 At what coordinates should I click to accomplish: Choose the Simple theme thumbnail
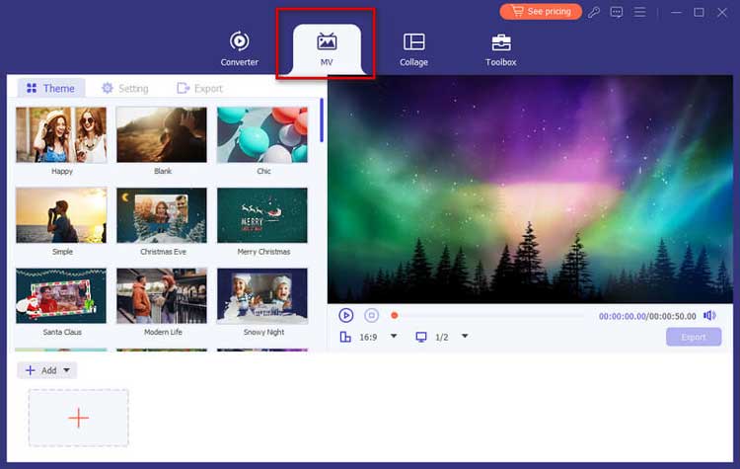point(61,215)
